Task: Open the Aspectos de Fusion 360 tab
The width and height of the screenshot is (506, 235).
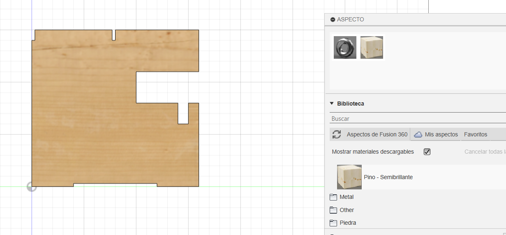Action: point(377,134)
